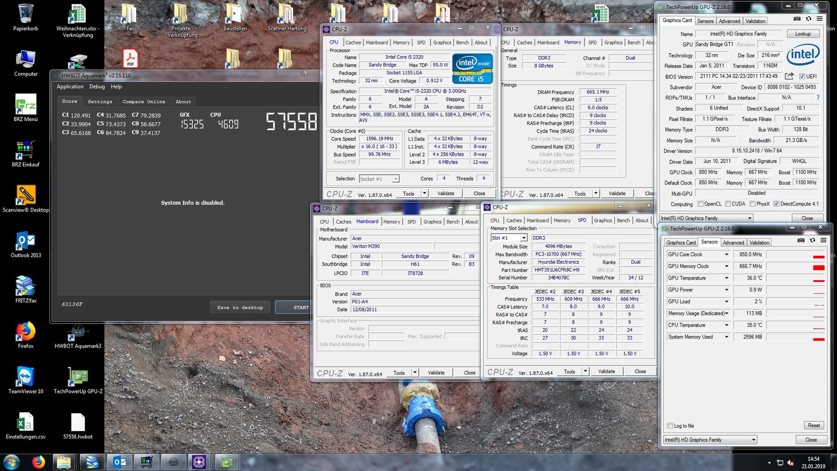Click the GPU Core Clock sensor graph

point(796,254)
